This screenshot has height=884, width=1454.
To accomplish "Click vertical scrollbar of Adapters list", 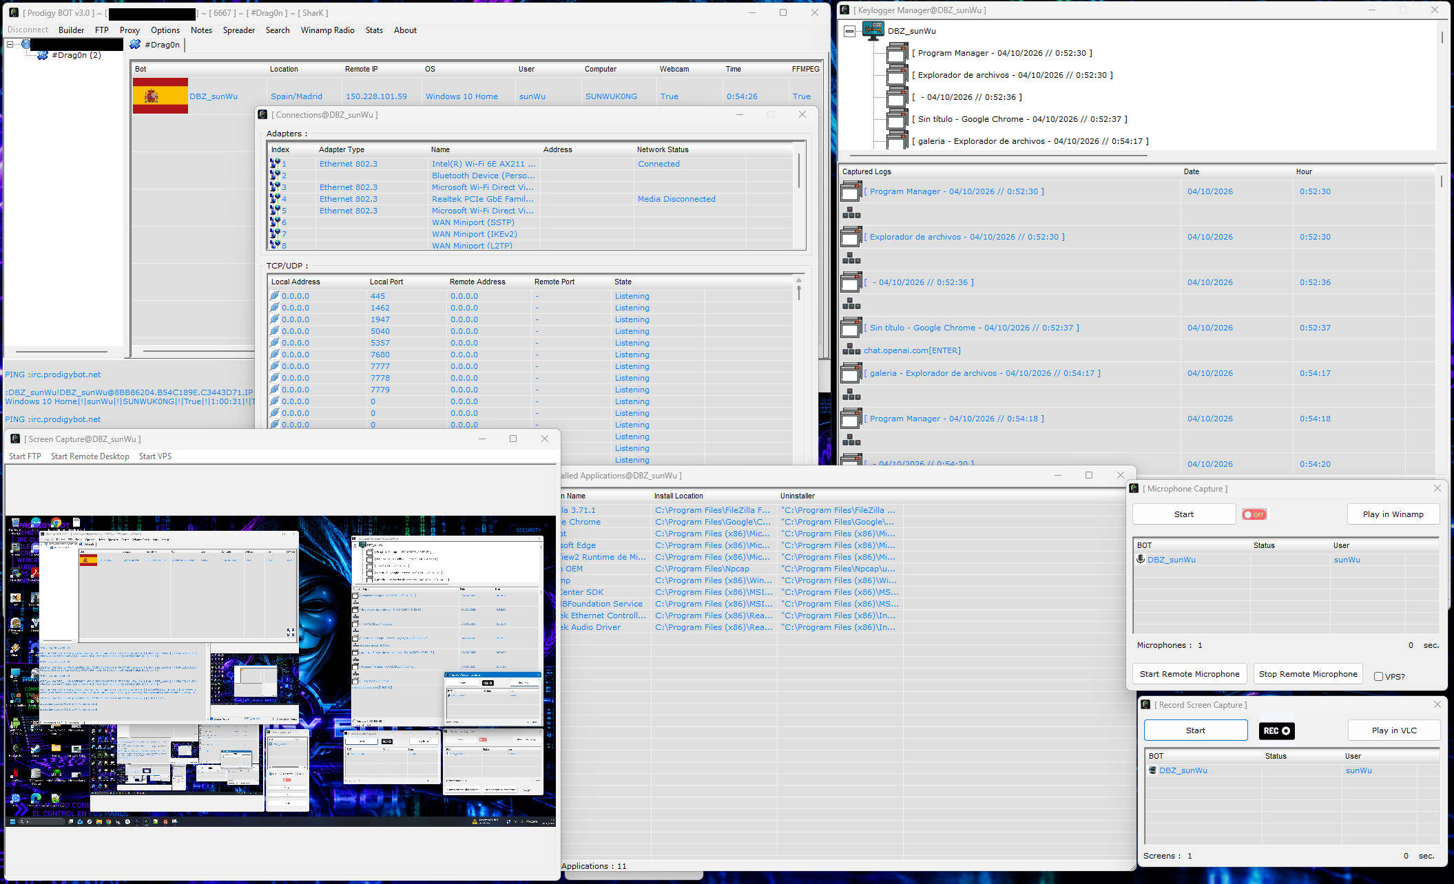I will (x=799, y=171).
